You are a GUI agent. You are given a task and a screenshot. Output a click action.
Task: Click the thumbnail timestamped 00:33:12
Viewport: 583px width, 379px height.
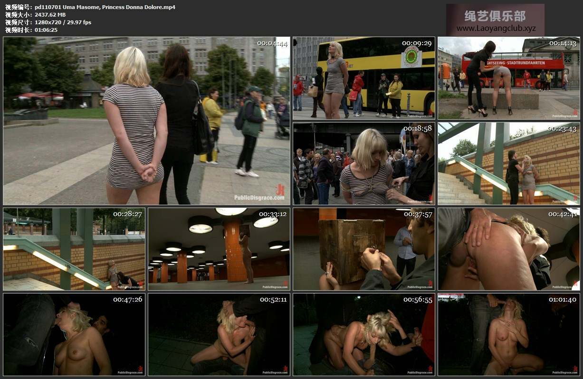[219, 249]
